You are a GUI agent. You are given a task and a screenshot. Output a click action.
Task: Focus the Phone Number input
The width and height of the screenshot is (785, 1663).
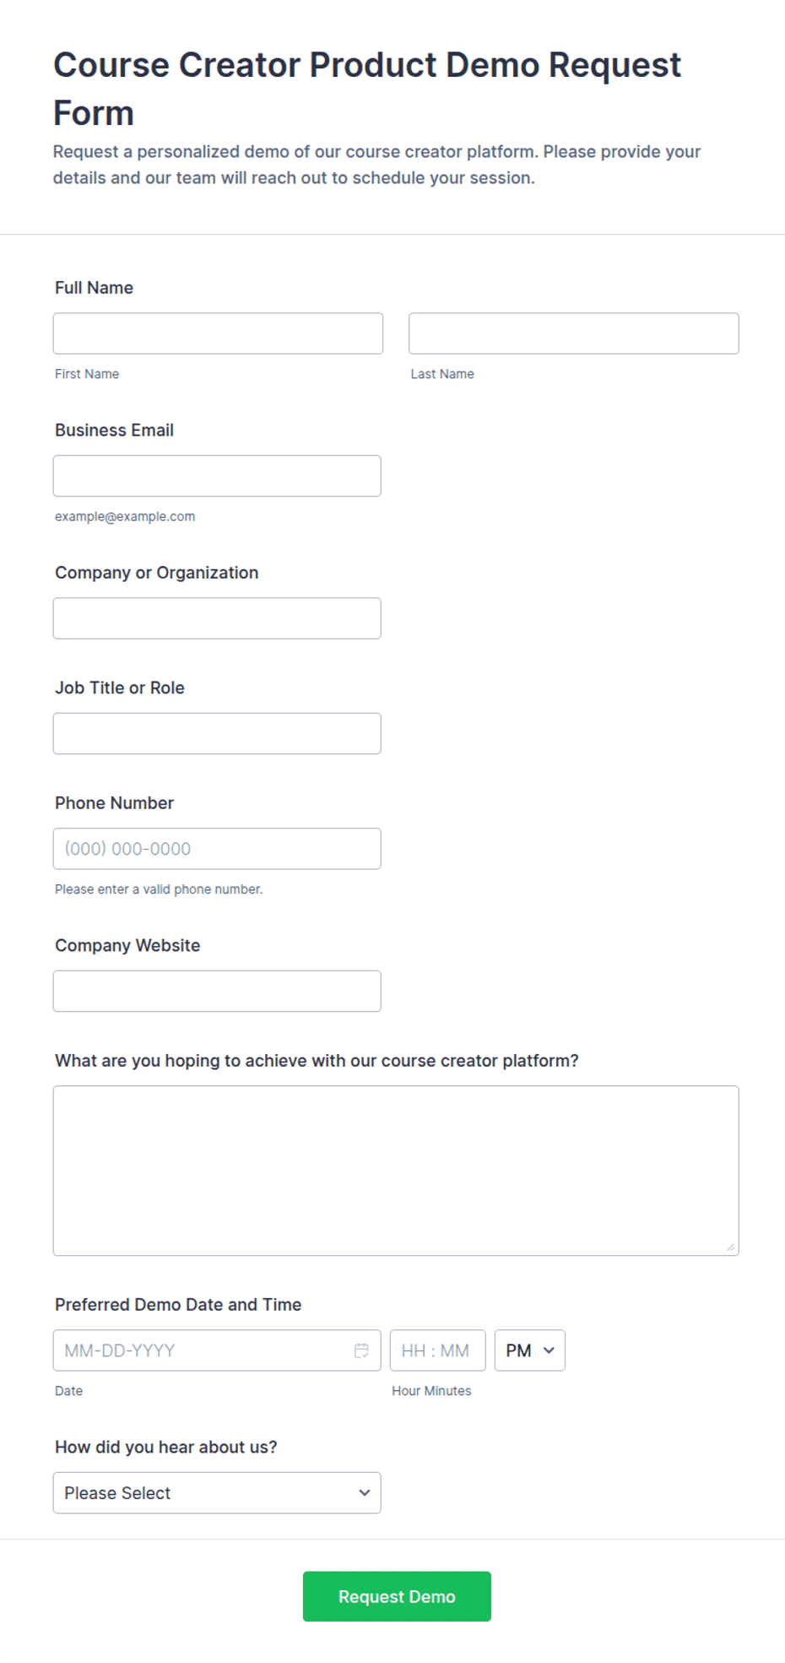(x=217, y=849)
